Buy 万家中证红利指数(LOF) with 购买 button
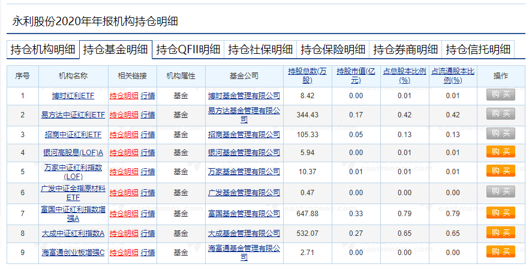This screenshot has height=276, width=526. [x=500, y=171]
